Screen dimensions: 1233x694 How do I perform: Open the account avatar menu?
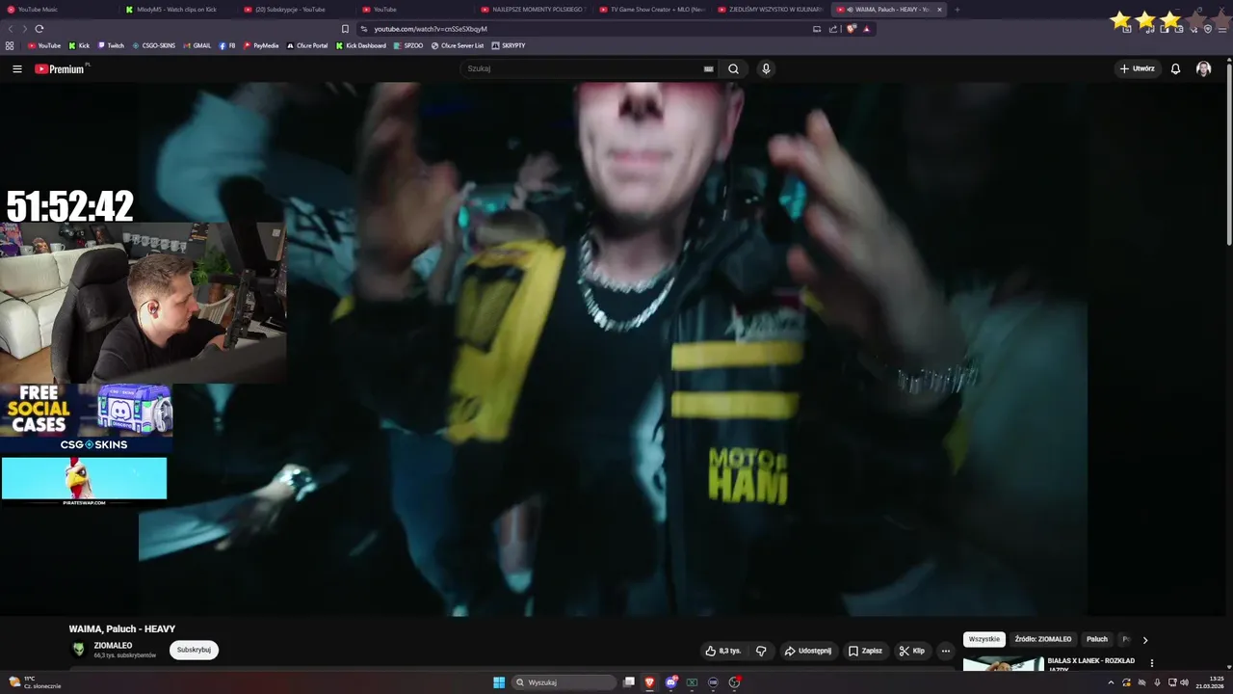(1203, 68)
